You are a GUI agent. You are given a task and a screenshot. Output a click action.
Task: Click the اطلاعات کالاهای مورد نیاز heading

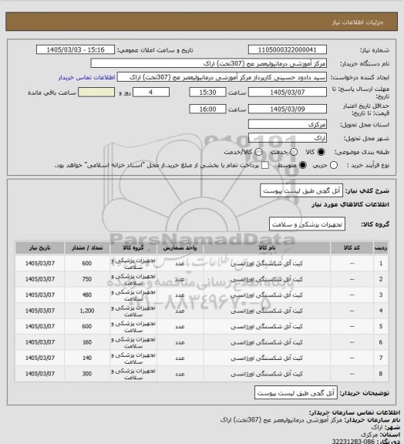point(351,204)
